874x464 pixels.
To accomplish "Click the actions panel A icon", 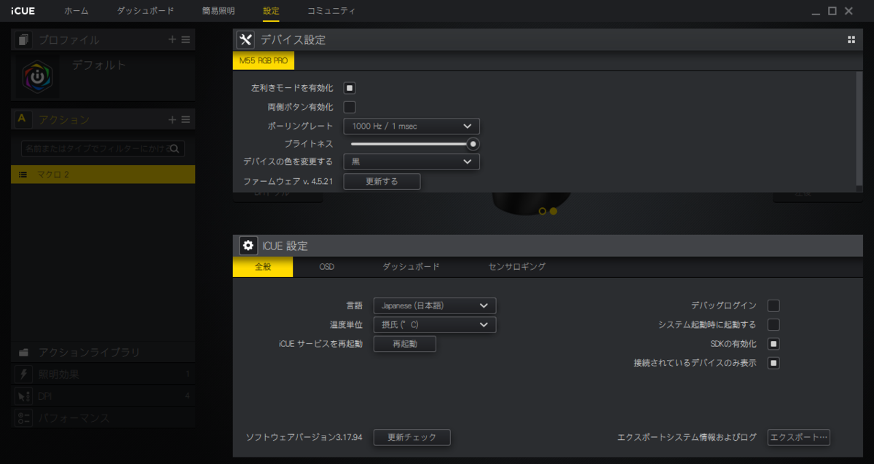I will click(x=22, y=119).
